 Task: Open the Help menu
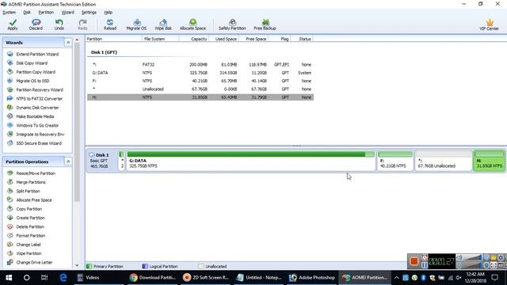pos(109,13)
